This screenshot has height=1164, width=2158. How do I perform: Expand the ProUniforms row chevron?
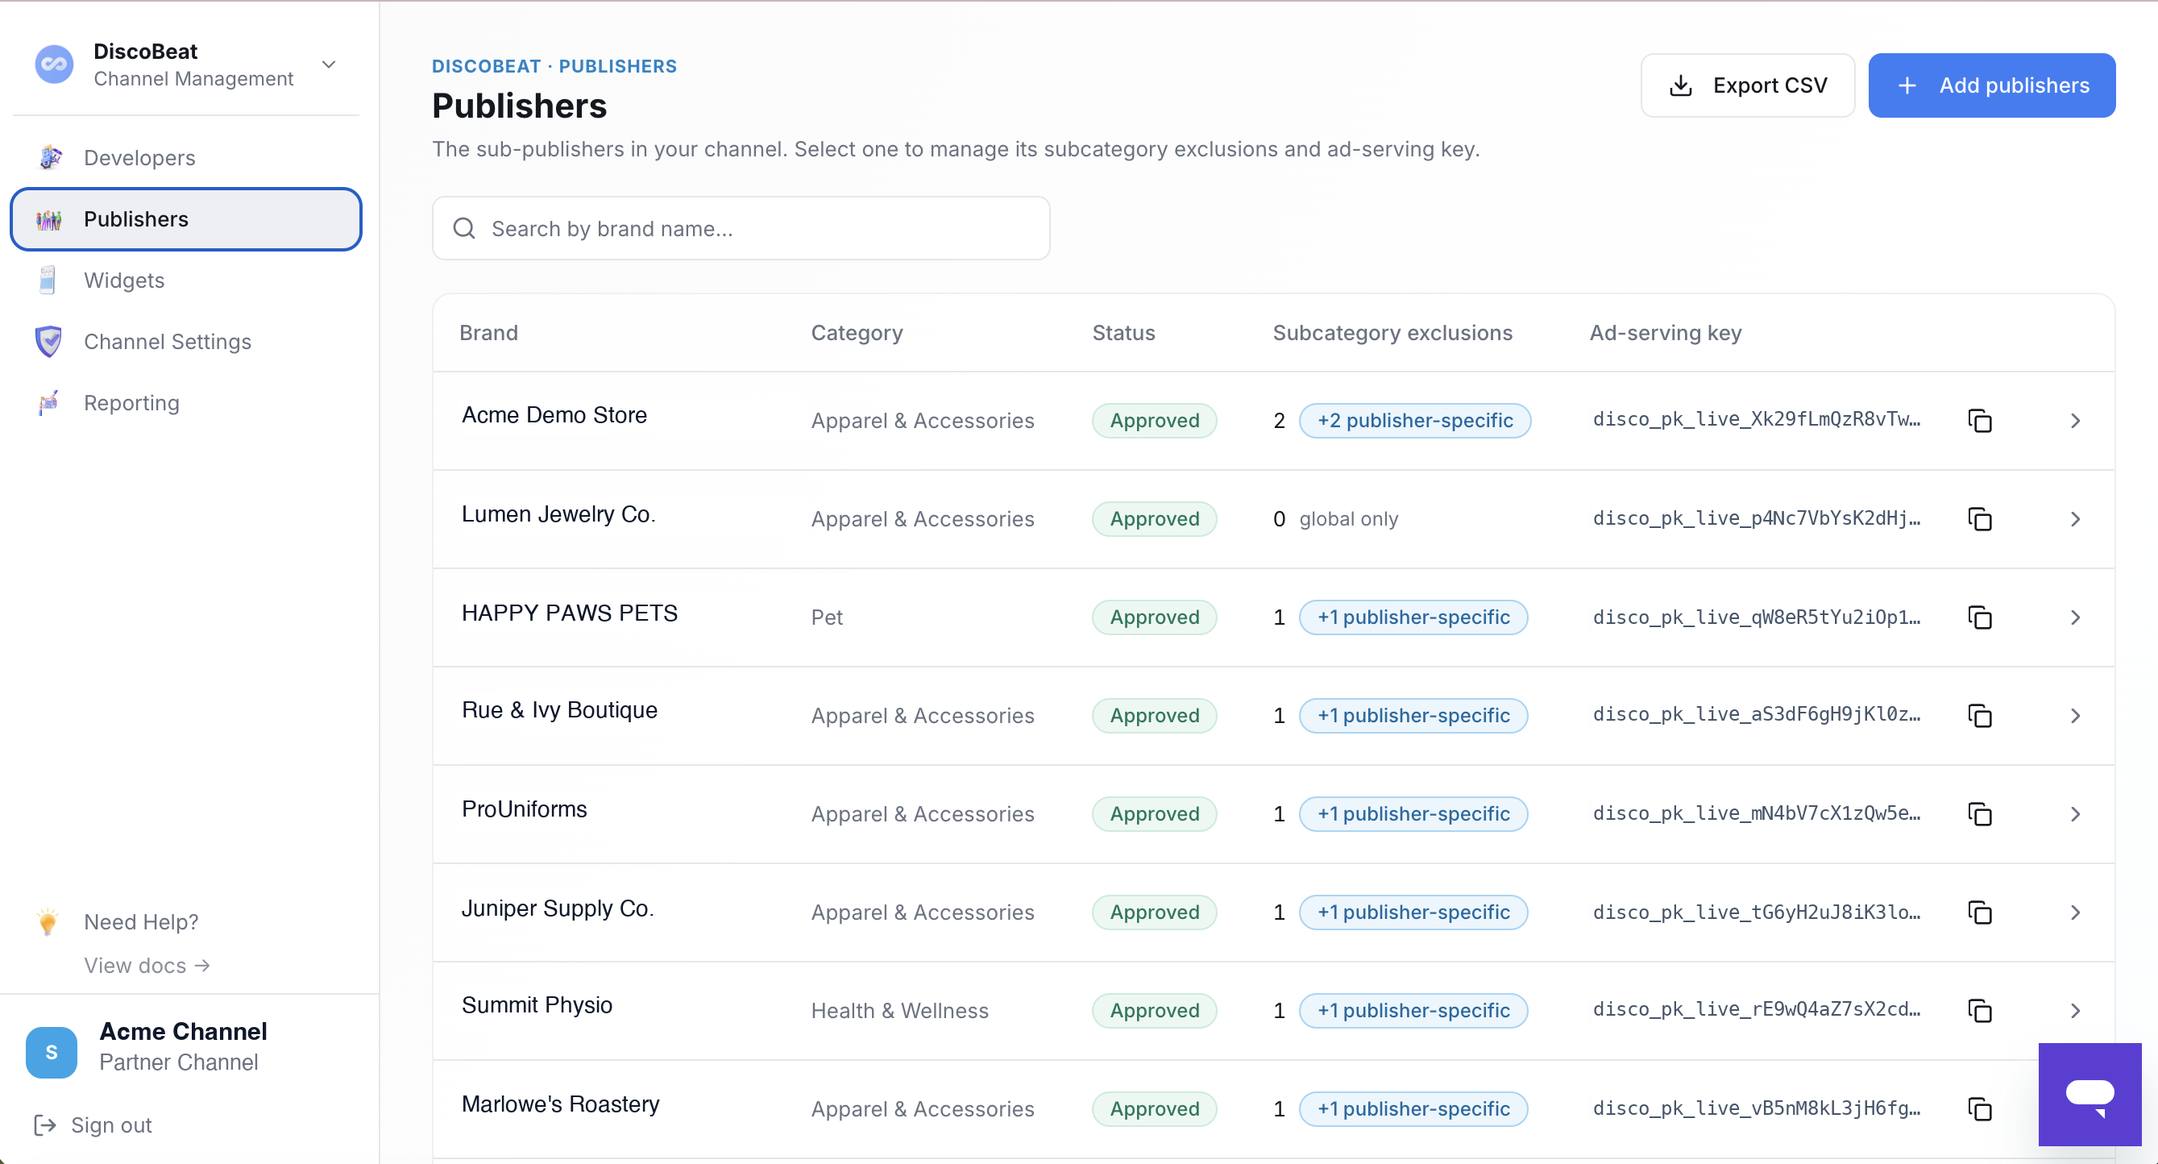(2075, 813)
